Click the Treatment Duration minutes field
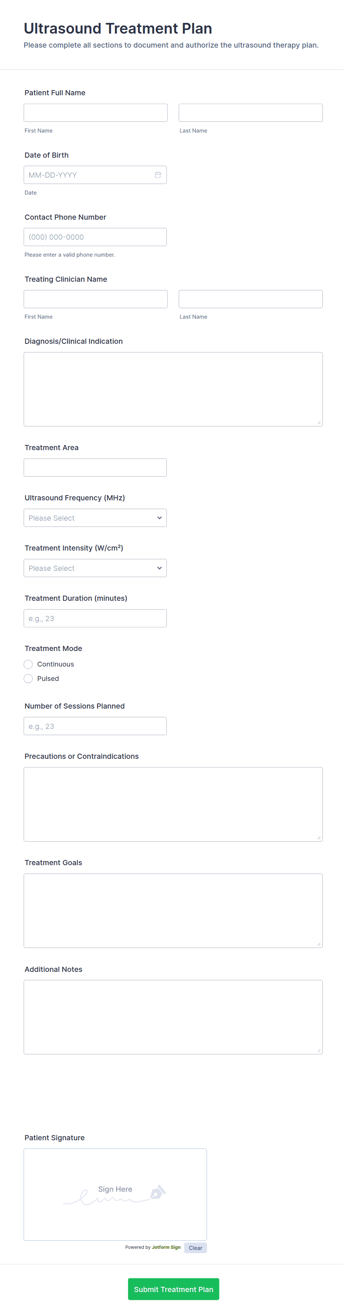Viewport: 343px width, 1302px height. pos(95,618)
